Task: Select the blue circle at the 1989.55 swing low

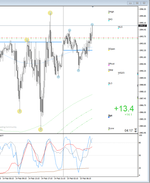Action: [x=58, y=77]
